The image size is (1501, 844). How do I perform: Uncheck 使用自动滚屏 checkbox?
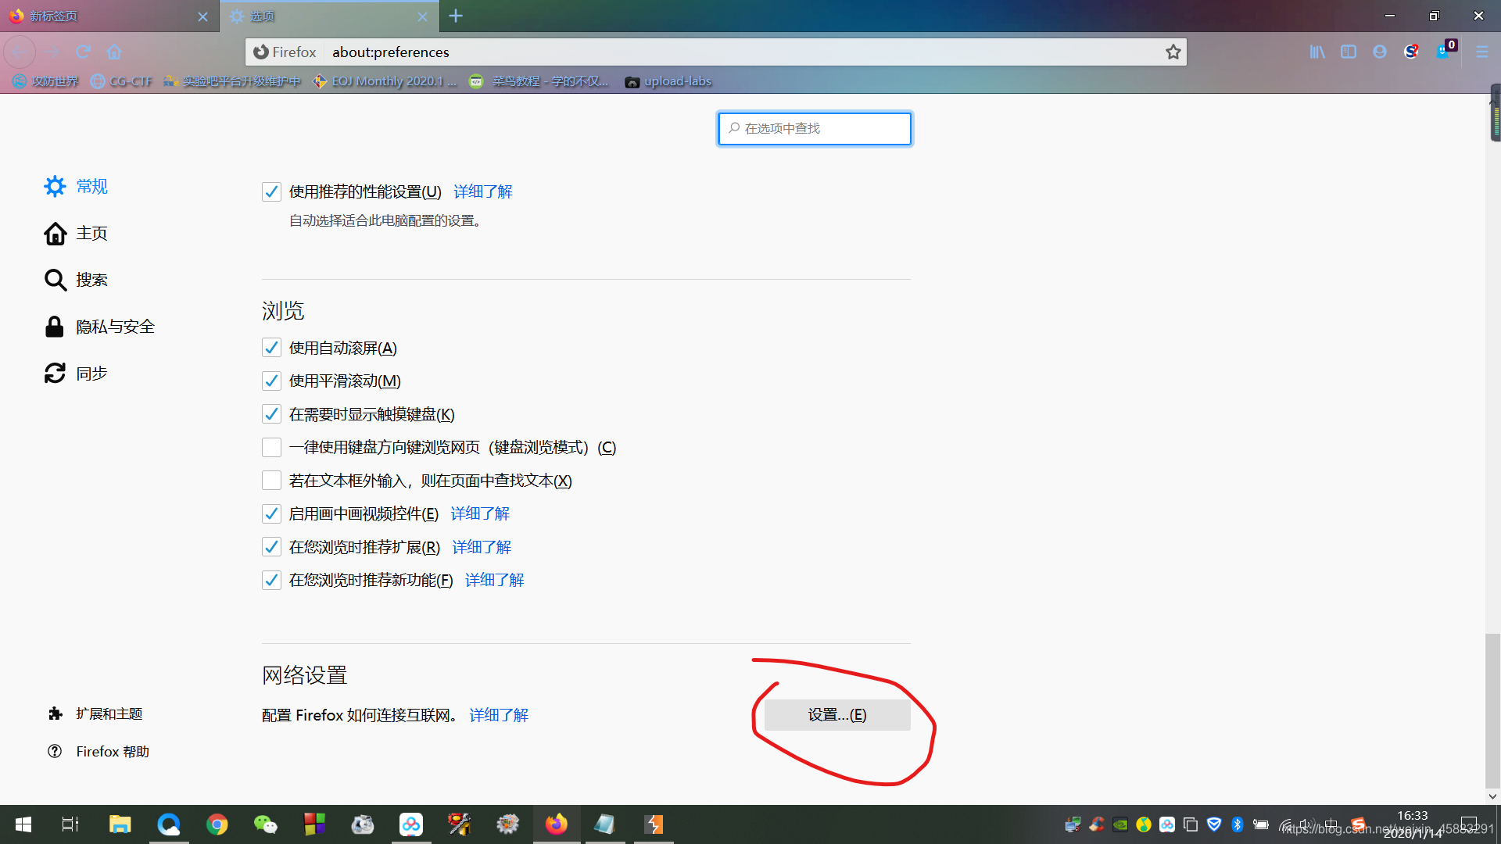pyautogui.click(x=271, y=348)
